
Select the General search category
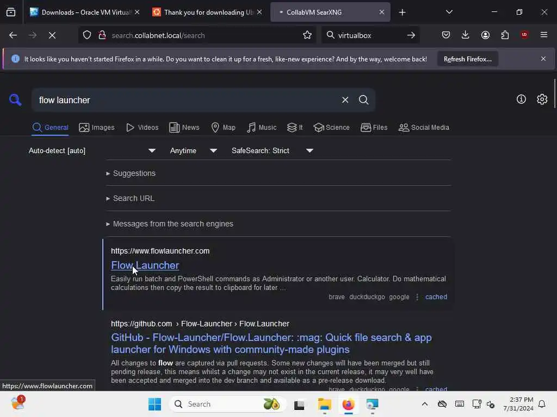[51, 127]
